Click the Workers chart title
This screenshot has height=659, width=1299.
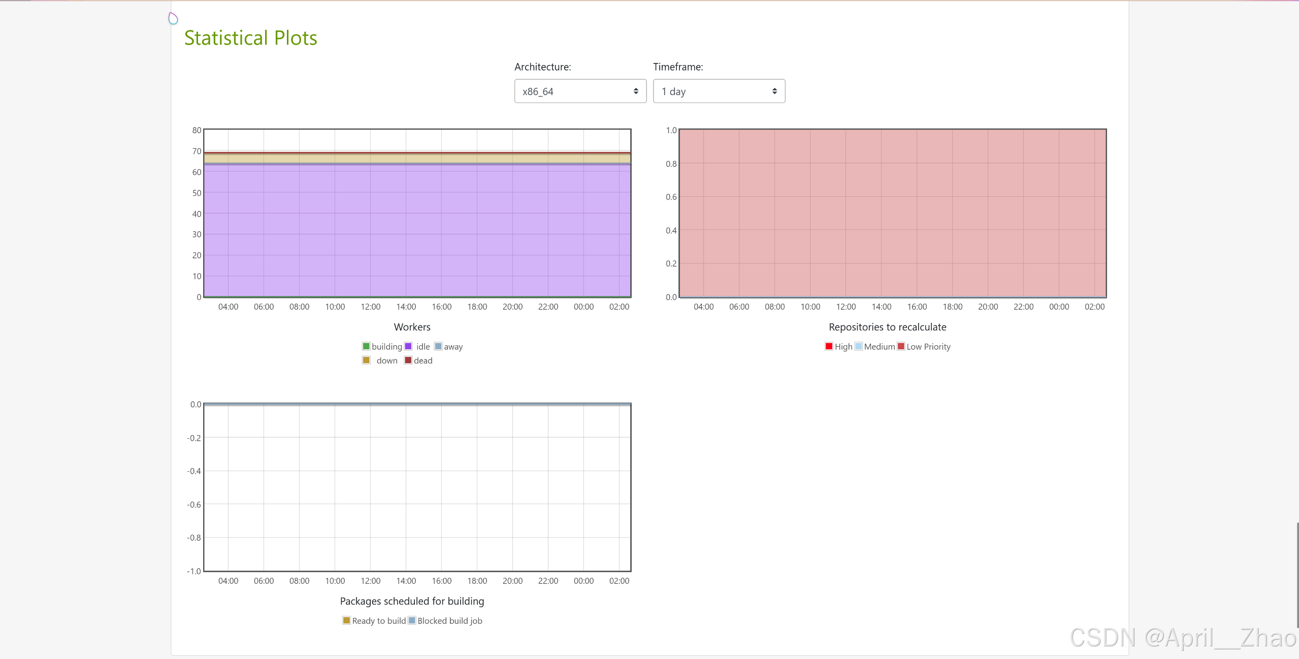click(x=412, y=327)
